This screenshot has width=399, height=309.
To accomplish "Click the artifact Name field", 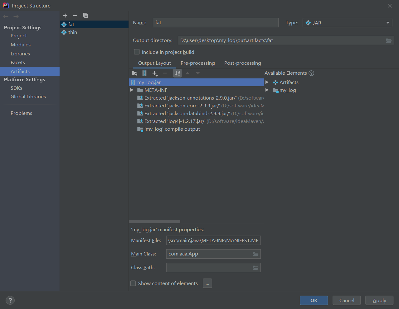I will [x=216, y=23].
